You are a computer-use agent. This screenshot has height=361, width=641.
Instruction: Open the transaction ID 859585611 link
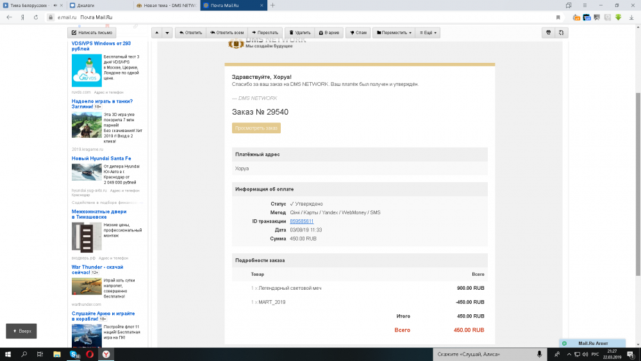pos(302,221)
